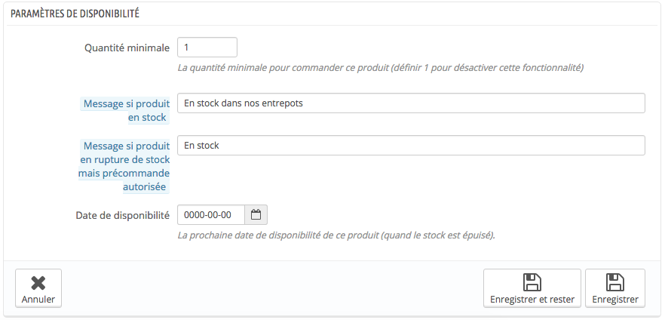Click the empty footer area between Annuler and save buttons
Image resolution: width=665 pixels, height=320 pixels.
click(x=271, y=288)
